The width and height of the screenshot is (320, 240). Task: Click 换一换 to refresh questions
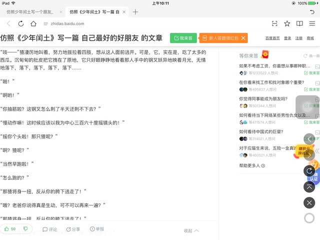311,56
